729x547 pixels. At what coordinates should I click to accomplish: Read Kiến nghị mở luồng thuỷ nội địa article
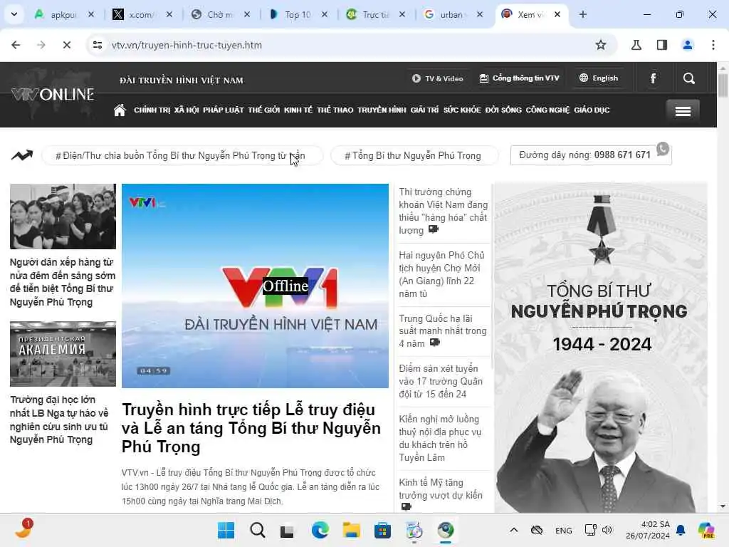pyautogui.click(x=440, y=438)
